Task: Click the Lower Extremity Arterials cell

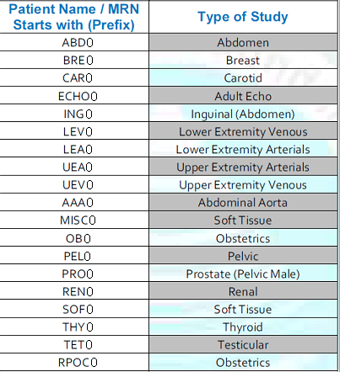Action: 243,149
